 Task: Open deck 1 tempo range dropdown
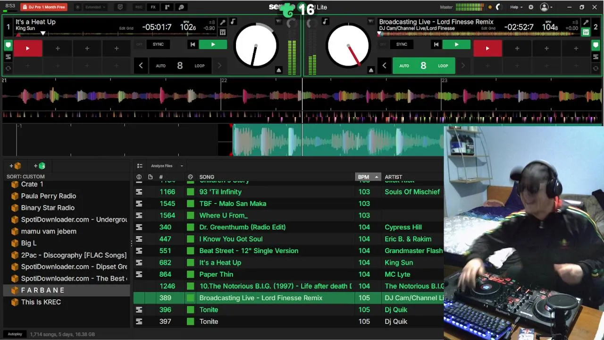[x=212, y=22]
